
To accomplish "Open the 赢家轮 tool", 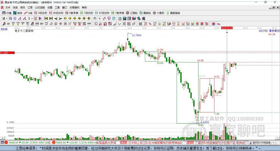I will (x=145, y=13).
